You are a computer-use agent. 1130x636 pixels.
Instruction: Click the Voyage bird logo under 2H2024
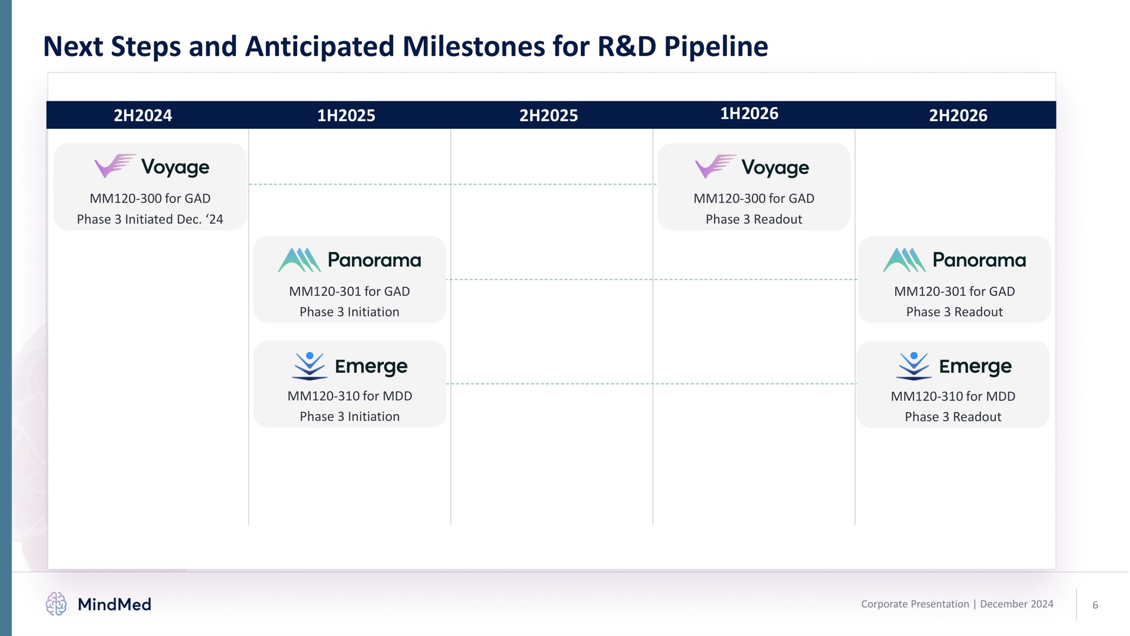(x=115, y=166)
